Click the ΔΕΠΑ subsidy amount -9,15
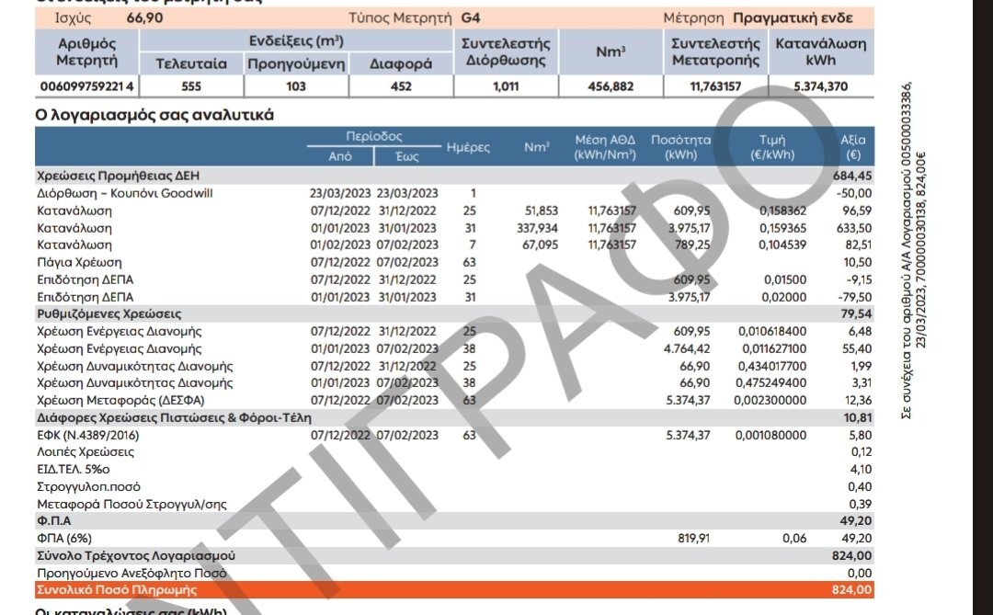Screen dimensions: 993x615 860,279
